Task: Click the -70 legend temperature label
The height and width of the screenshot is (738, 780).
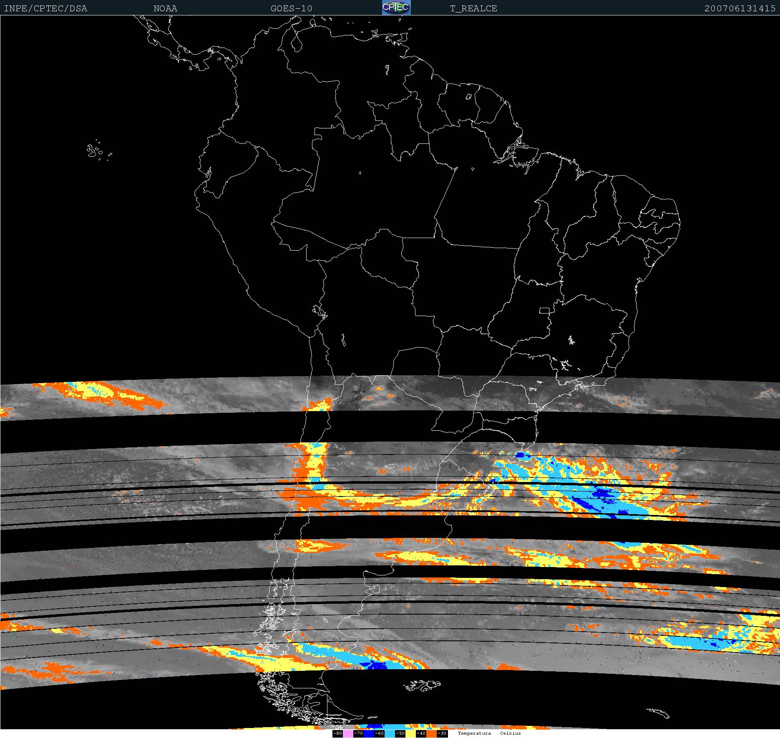Action: click(x=358, y=733)
